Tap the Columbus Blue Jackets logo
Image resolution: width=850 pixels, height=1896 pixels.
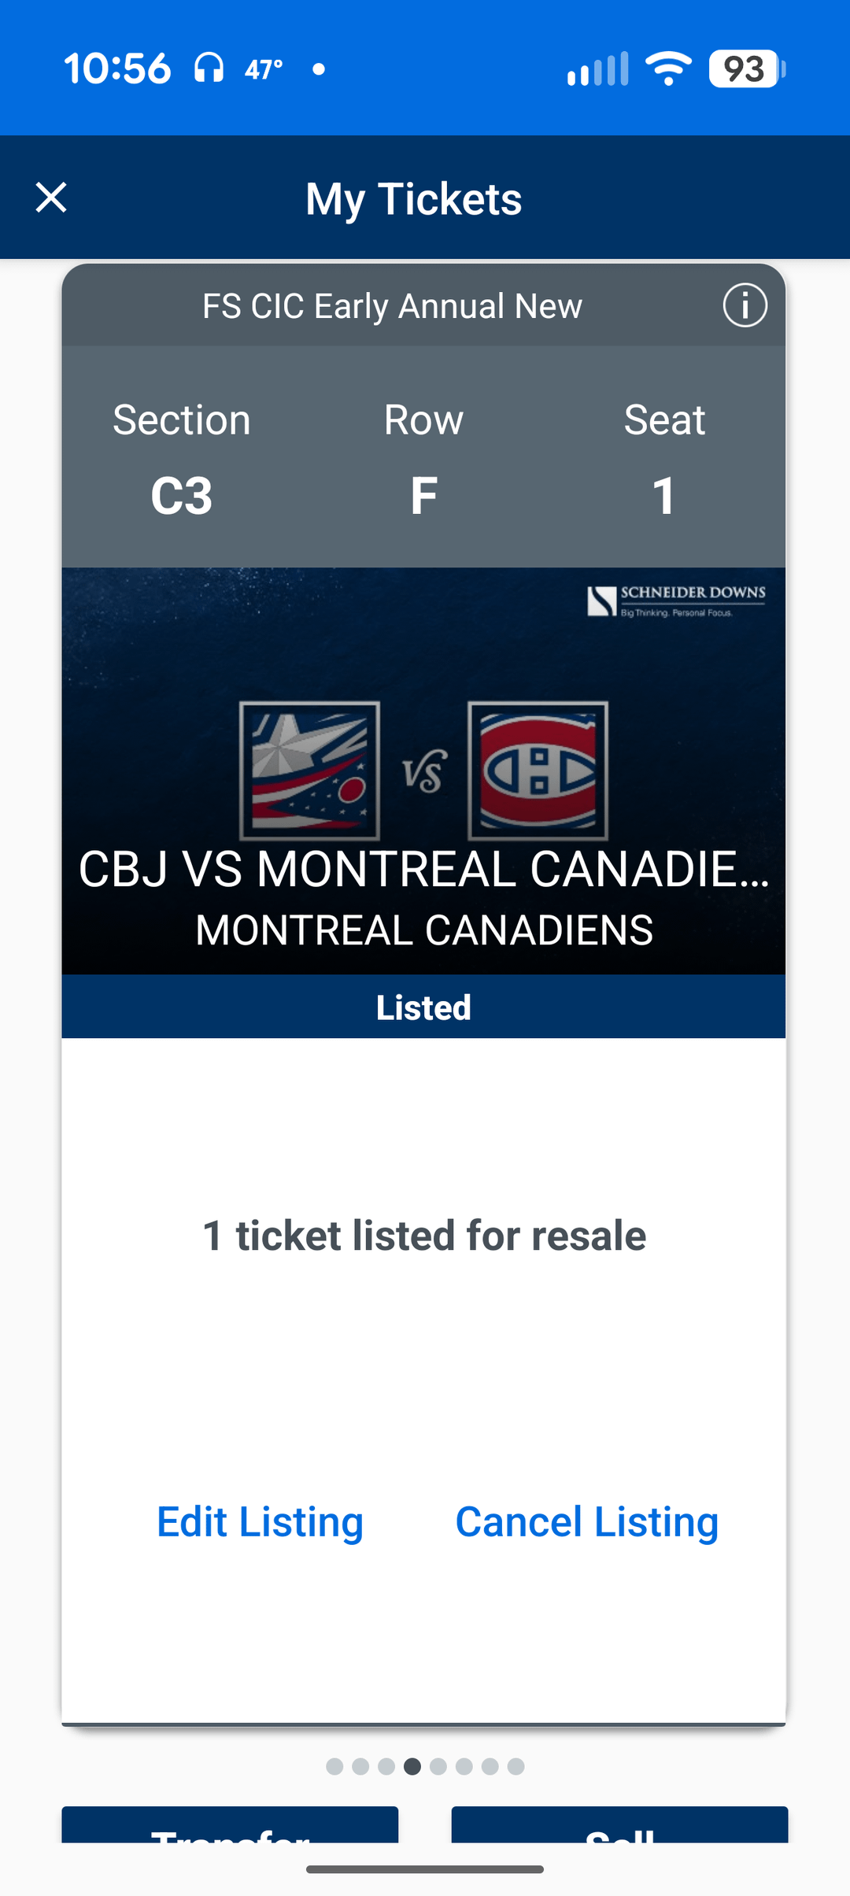pos(310,771)
